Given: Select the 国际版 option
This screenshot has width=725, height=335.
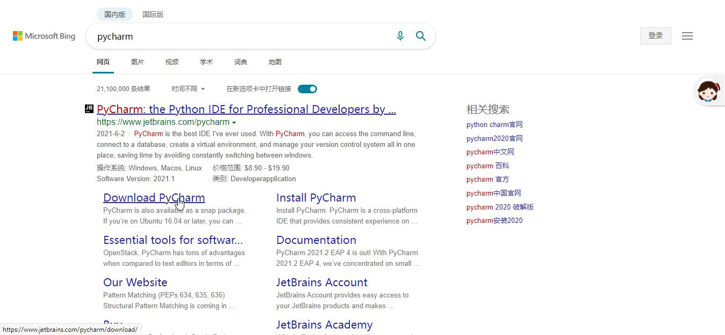Looking at the screenshot, I should coord(153,14).
